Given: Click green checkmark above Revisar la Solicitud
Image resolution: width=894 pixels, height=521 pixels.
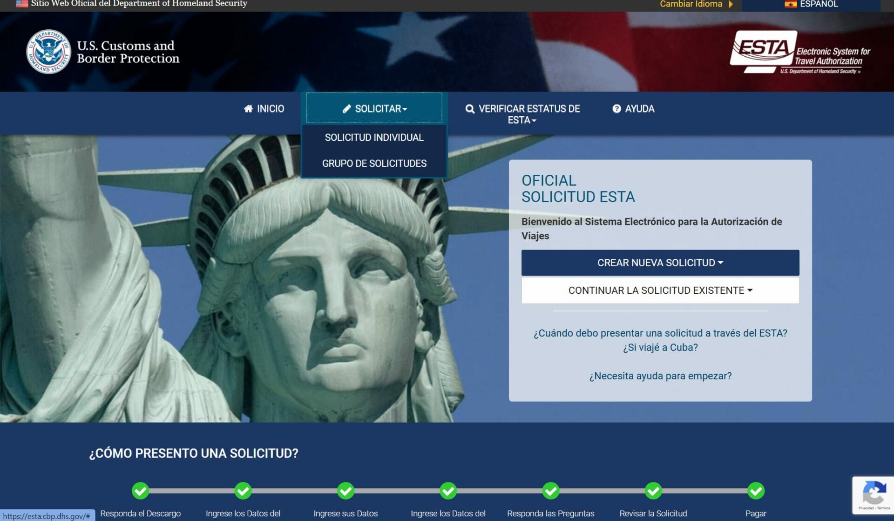Looking at the screenshot, I should point(653,491).
